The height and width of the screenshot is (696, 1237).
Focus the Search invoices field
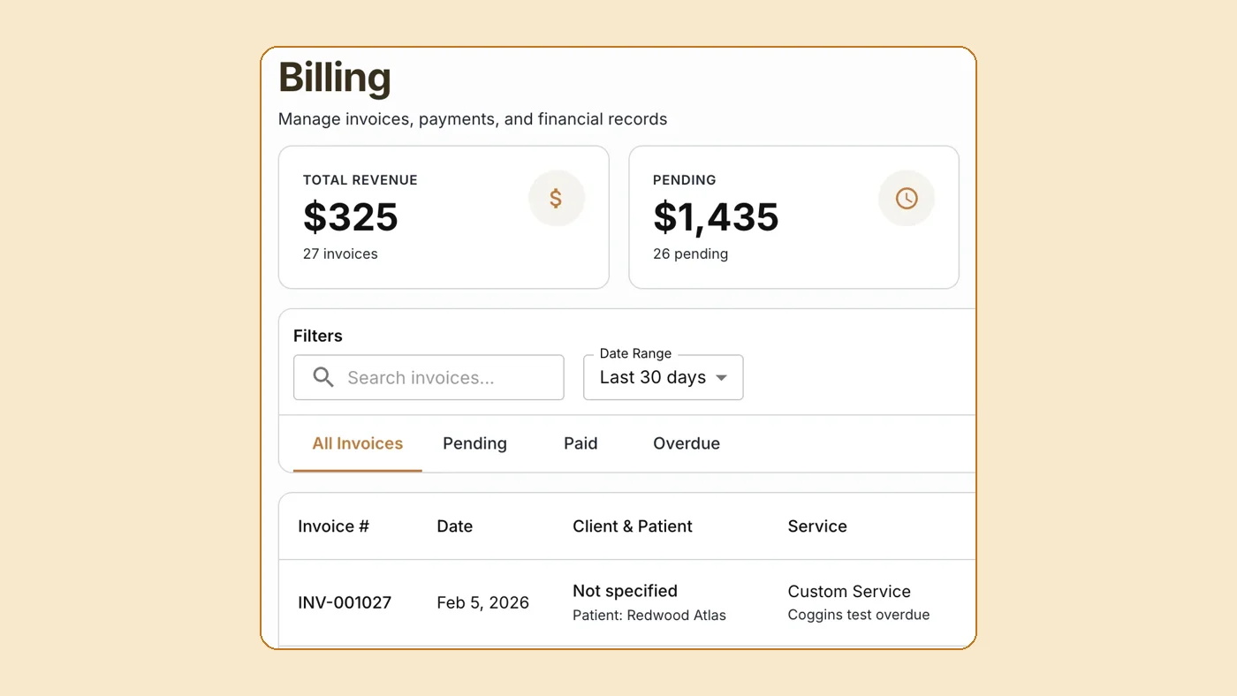tap(429, 377)
